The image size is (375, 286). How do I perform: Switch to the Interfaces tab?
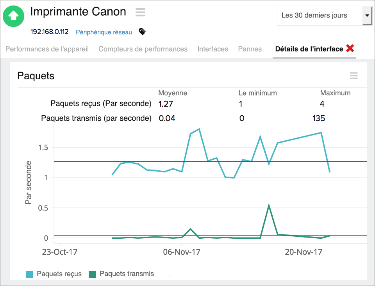pyautogui.click(x=213, y=49)
